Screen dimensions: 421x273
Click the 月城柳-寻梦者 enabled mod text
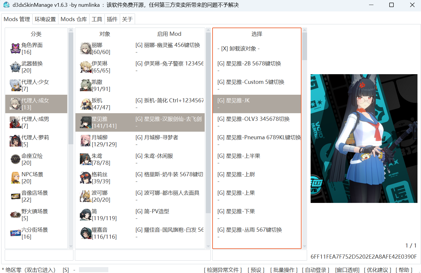(x=157, y=138)
